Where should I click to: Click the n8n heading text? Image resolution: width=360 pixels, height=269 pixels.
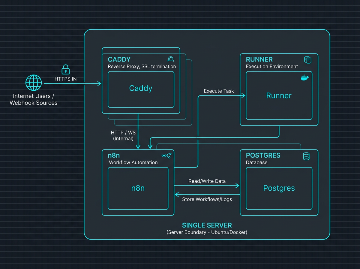pyautogui.click(x=113, y=156)
